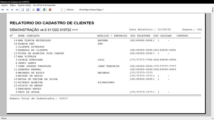Jump to the last page arrow
The width and height of the screenshot is (214, 120).
[x=17, y=10]
